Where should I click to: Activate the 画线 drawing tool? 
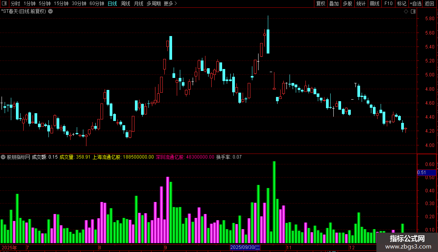coord(374,3)
